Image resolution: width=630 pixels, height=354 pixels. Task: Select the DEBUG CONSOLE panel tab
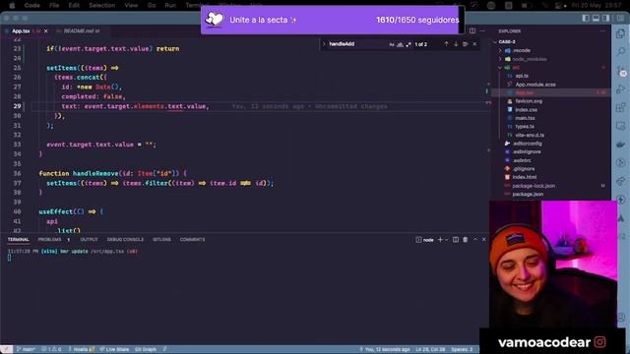(x=125, y=240)
